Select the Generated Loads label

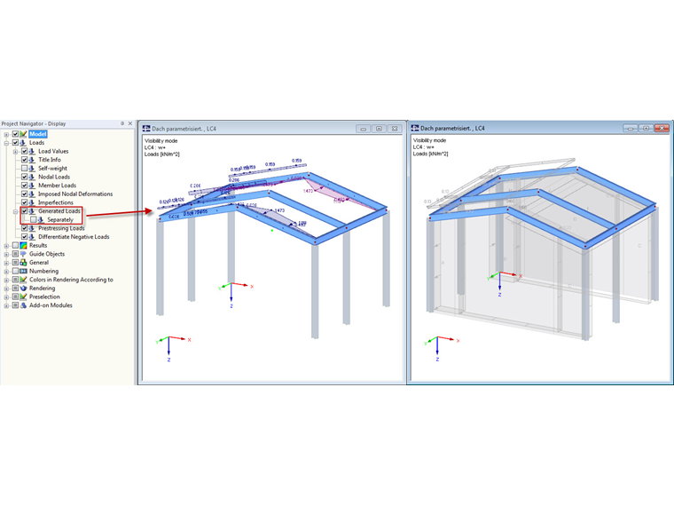(x=59, y=211)
